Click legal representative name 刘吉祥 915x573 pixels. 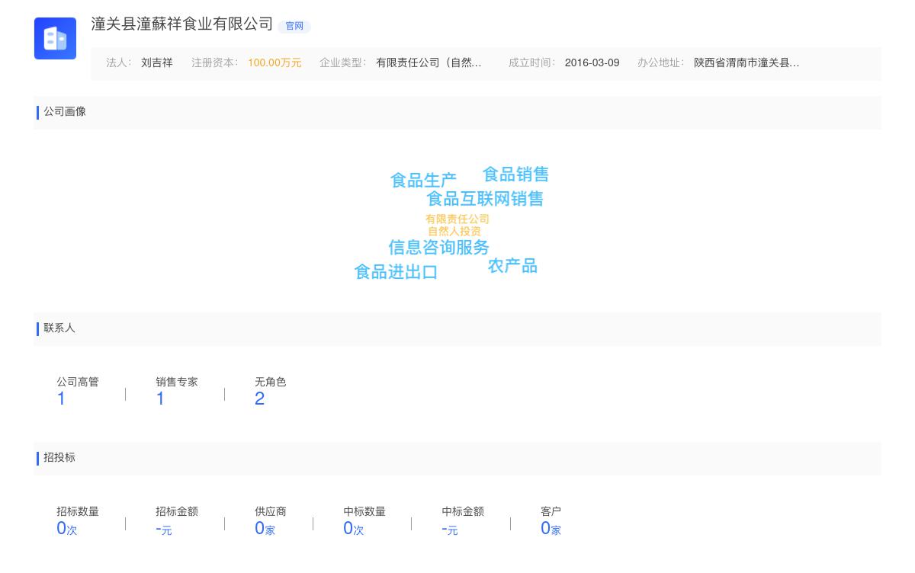pos(156,63)
